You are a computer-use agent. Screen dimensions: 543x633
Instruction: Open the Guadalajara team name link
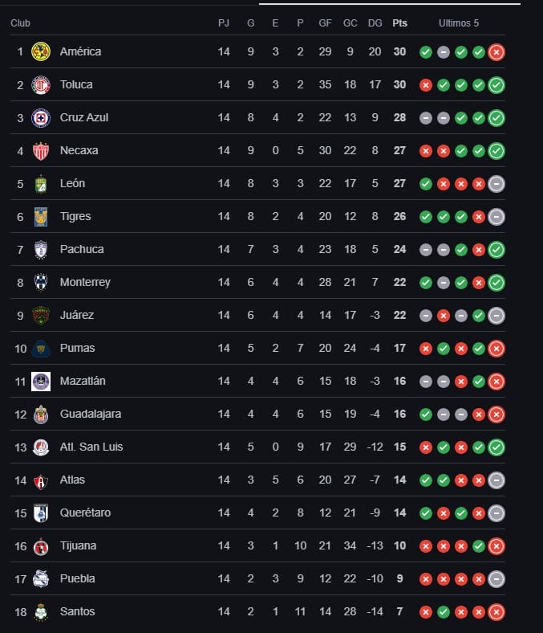pyautogui.click(x=91, y=415)
